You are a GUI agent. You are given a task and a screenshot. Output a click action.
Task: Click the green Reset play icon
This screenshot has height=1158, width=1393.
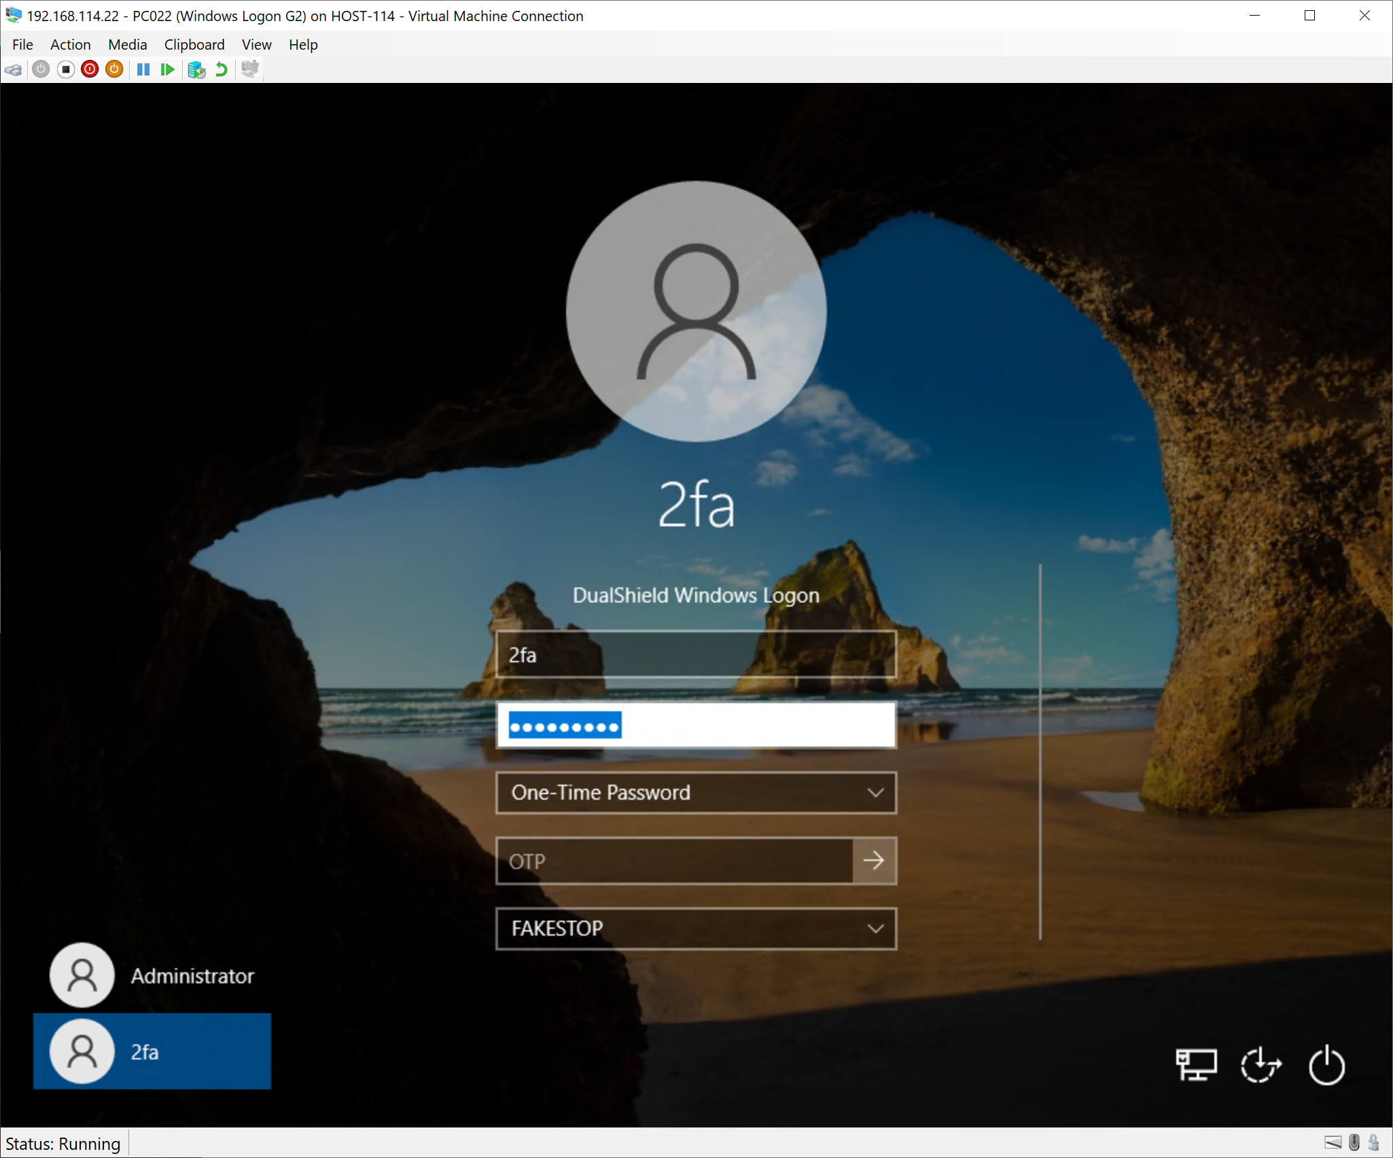[167, 69]
